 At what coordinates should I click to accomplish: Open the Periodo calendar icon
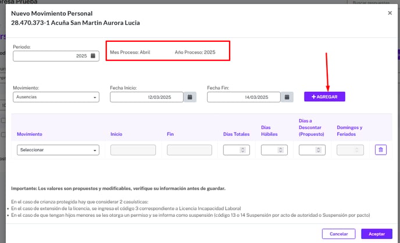coord(93,56)
